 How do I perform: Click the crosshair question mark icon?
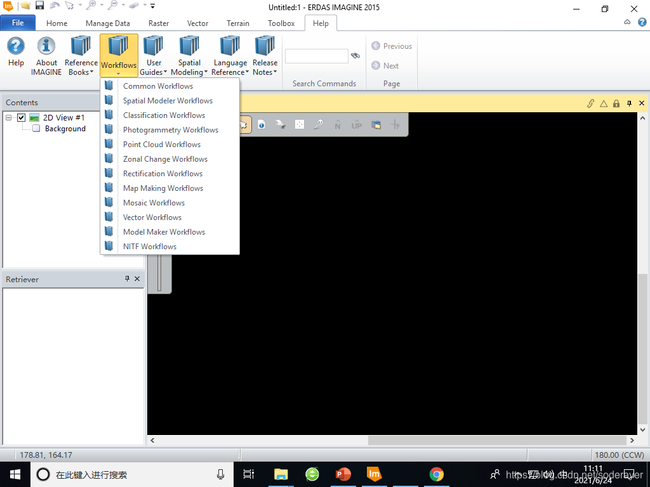pos(395,124)
